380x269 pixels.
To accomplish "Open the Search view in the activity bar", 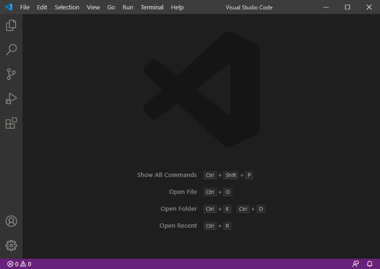I will [11, 50].
